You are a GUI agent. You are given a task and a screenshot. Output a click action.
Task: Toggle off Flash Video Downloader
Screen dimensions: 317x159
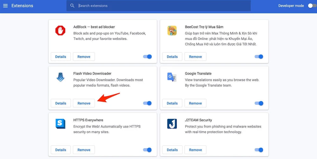coord(147,103)
